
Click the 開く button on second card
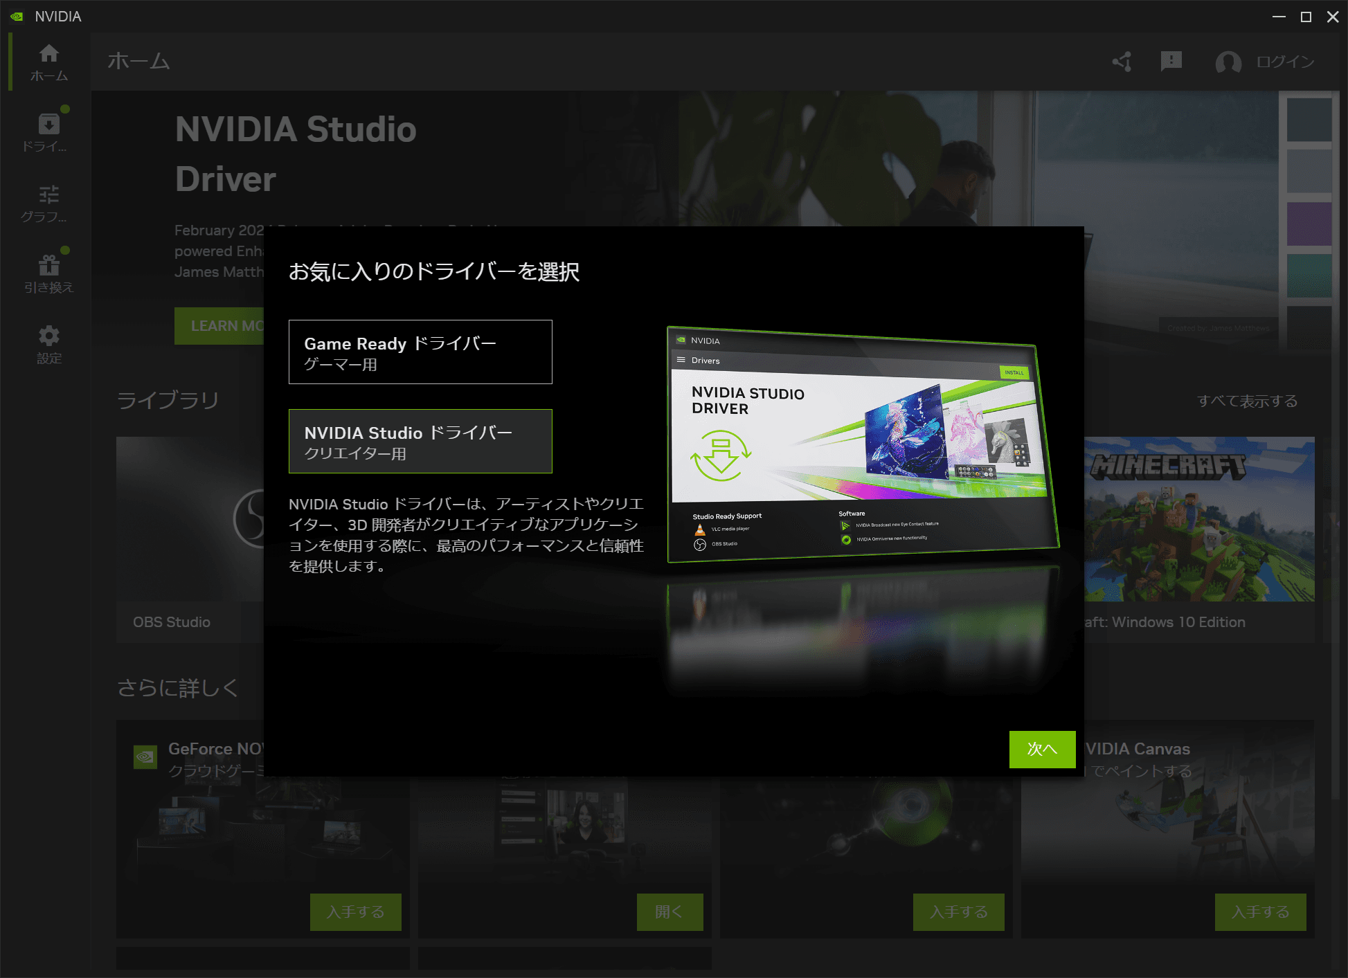[x=669, y=912]
